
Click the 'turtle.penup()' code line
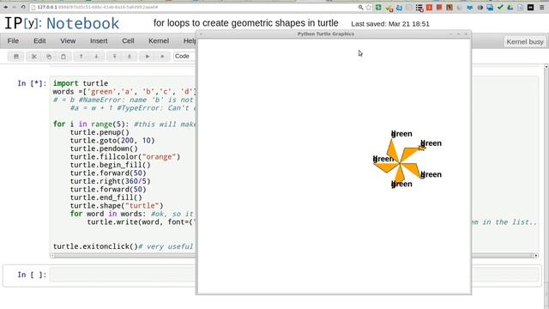pyautogui.click(x=100, y=132)
